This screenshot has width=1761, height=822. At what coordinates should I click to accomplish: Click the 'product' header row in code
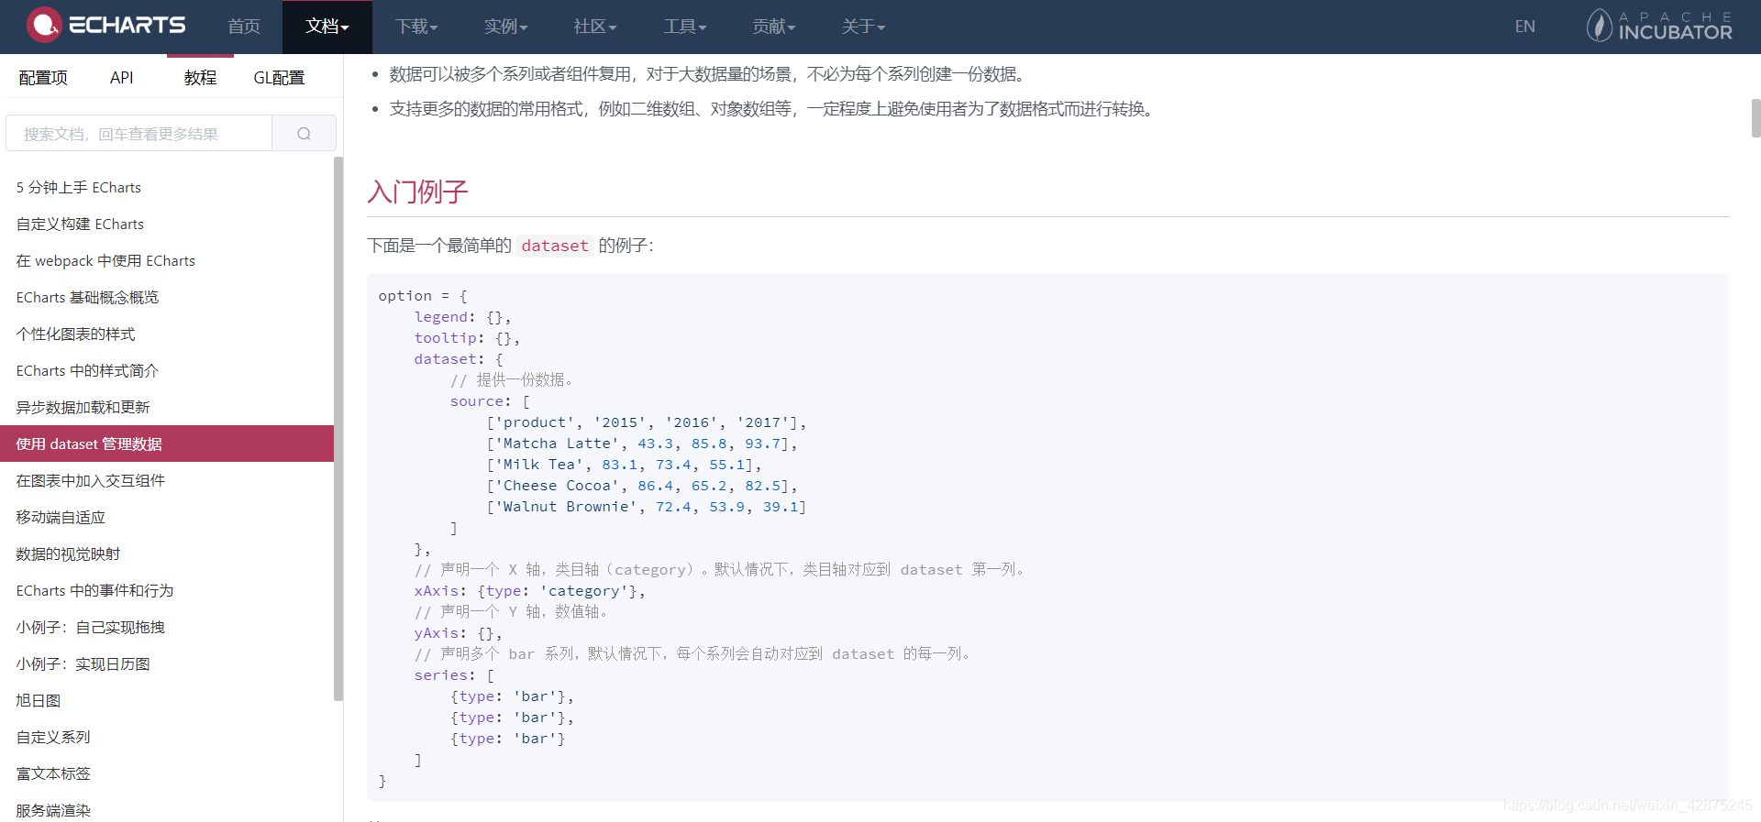pyautogui.click(x=647, y=422)
